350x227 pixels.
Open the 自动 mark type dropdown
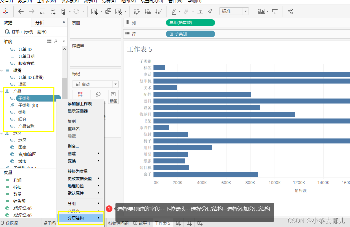point(95,84)
